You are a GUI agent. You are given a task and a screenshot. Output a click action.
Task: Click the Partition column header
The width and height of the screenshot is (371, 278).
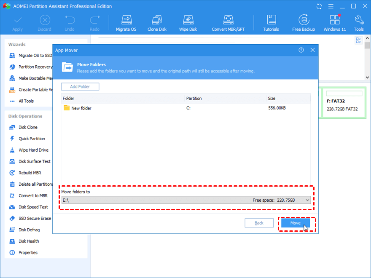[x=225, y=98]
